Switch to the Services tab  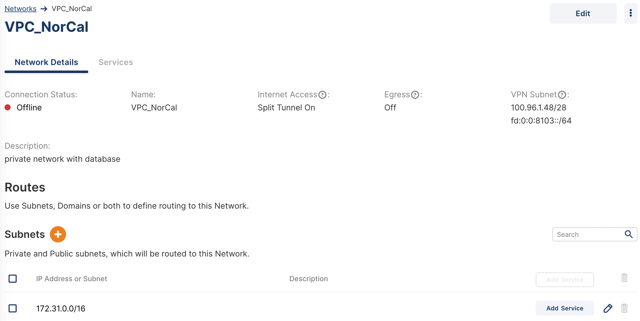(x=116, y=62)
